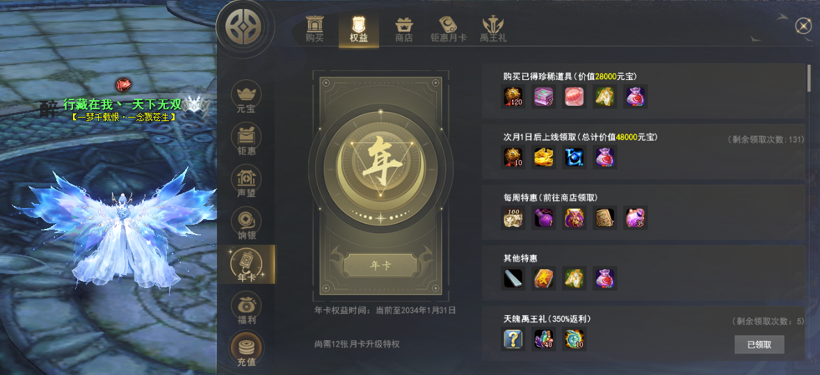820x375 pixels.
Task: Switch to the 钜惠月卡 tab
Action: [x=447, y=29]
